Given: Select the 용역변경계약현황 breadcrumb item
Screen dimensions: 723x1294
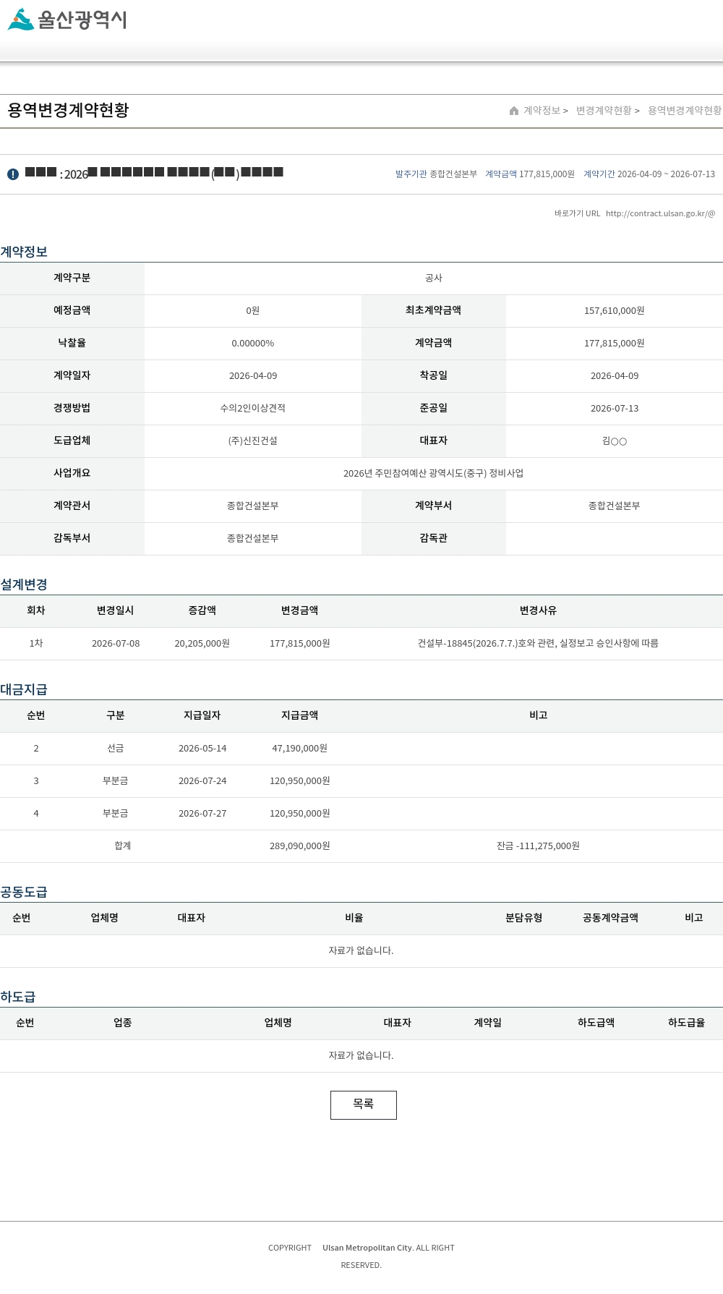Looking at the screenshot, I should [685, 111].
